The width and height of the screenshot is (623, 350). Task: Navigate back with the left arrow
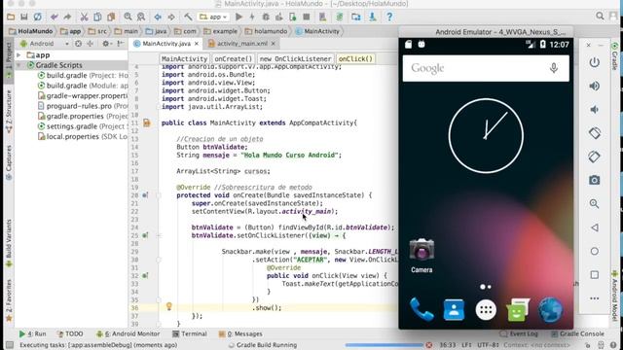158,17
